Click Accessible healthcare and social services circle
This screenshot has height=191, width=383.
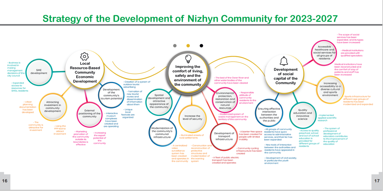(x=324, y=53)
